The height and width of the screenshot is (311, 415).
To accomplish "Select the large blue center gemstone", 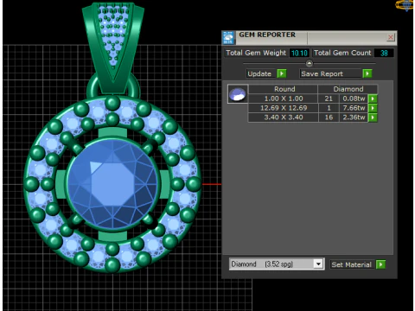I will click(x=112, y=184).
